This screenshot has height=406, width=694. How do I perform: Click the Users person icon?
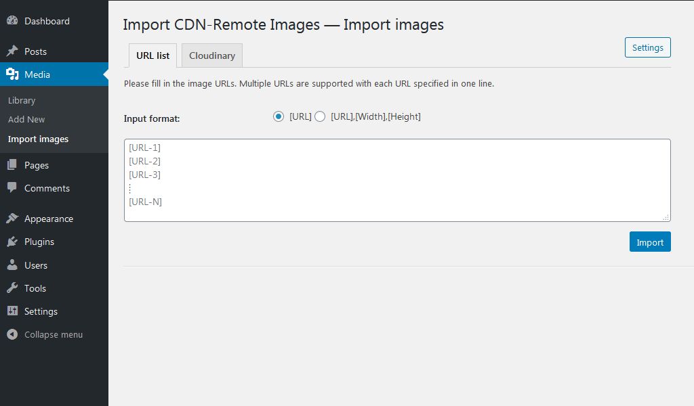pos(12,265)
